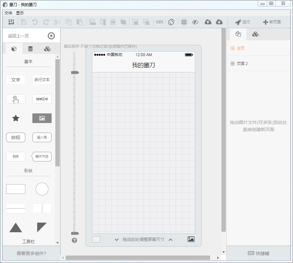Expand the 页面 2 page item

232,64
